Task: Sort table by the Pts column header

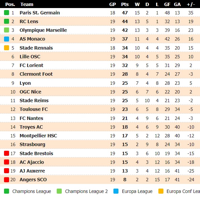Action: [125, 4]
